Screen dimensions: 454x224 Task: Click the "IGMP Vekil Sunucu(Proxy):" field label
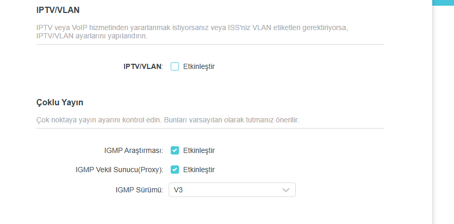[119, 170]
